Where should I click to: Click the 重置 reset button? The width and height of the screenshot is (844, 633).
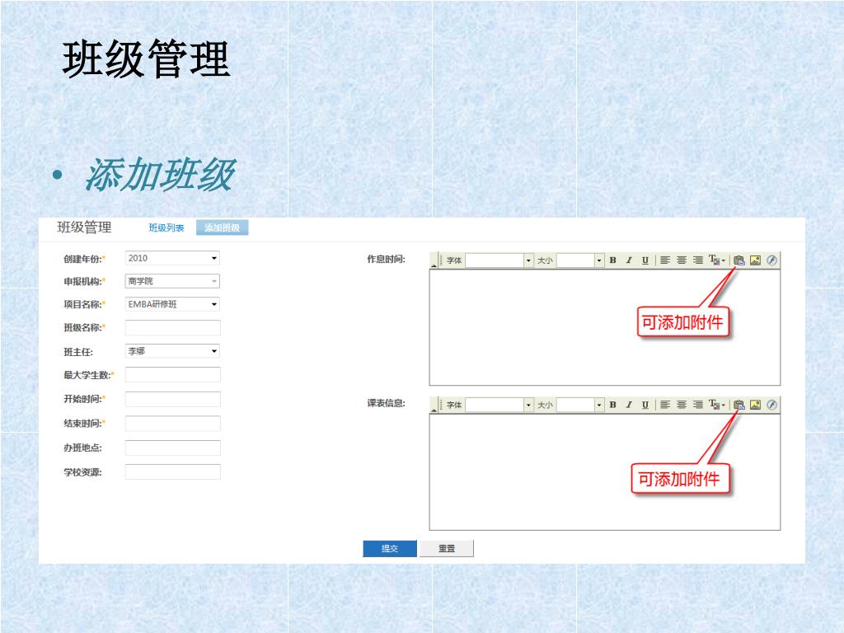click(447, 548)
